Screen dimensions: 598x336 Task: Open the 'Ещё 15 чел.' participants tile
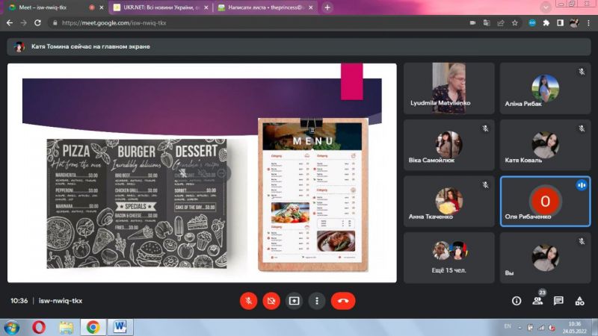pyautogui.click(x=449, y=258)
